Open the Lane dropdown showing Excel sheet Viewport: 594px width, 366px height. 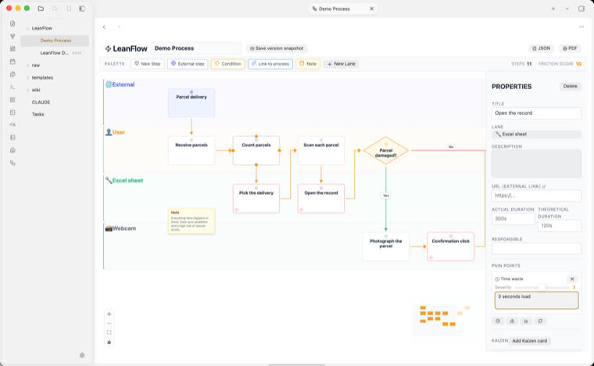pyautogui.click(x=536, y=135)
